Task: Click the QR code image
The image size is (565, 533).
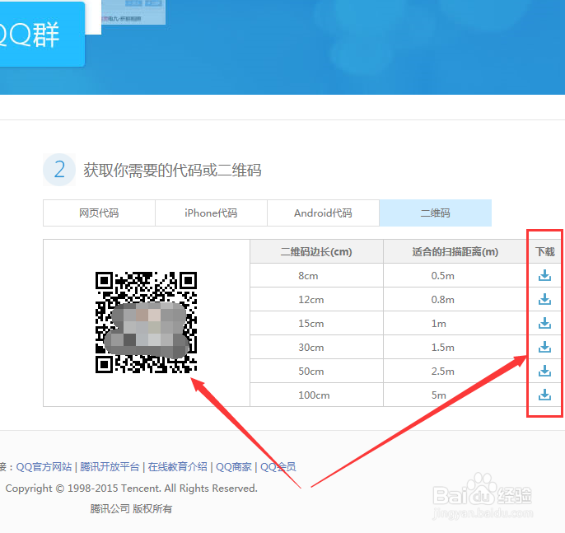Action: click(x=146, y=323)
